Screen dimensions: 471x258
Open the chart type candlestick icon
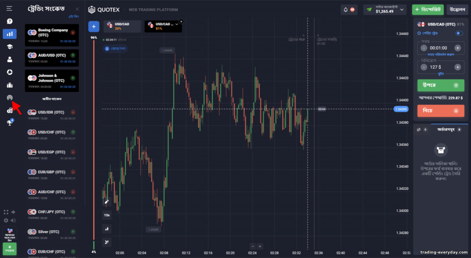(106, 229)
